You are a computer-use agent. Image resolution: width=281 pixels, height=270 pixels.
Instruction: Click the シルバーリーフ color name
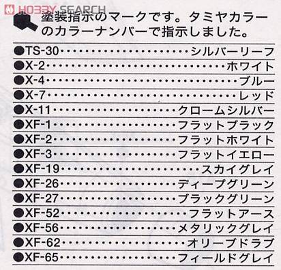click(233, 52)
